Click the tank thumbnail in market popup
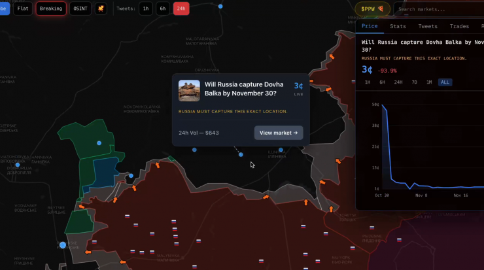 [189, 91]
